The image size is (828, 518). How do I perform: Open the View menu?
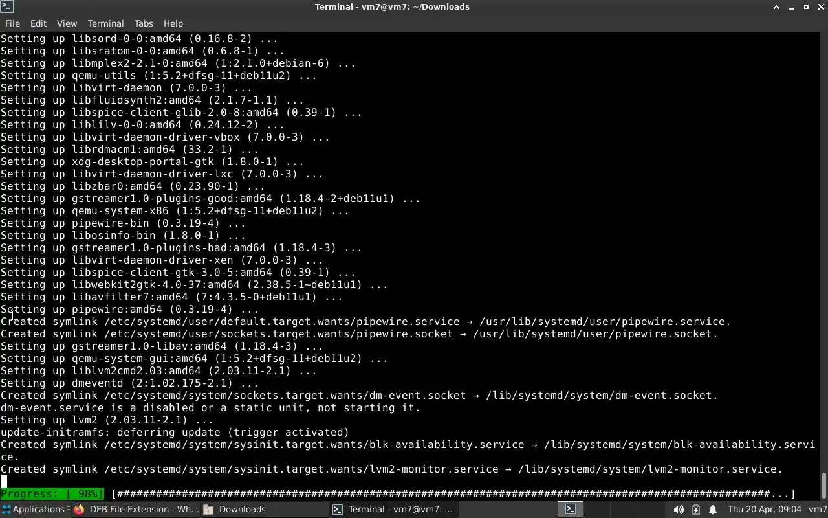(x=67, y=23)
